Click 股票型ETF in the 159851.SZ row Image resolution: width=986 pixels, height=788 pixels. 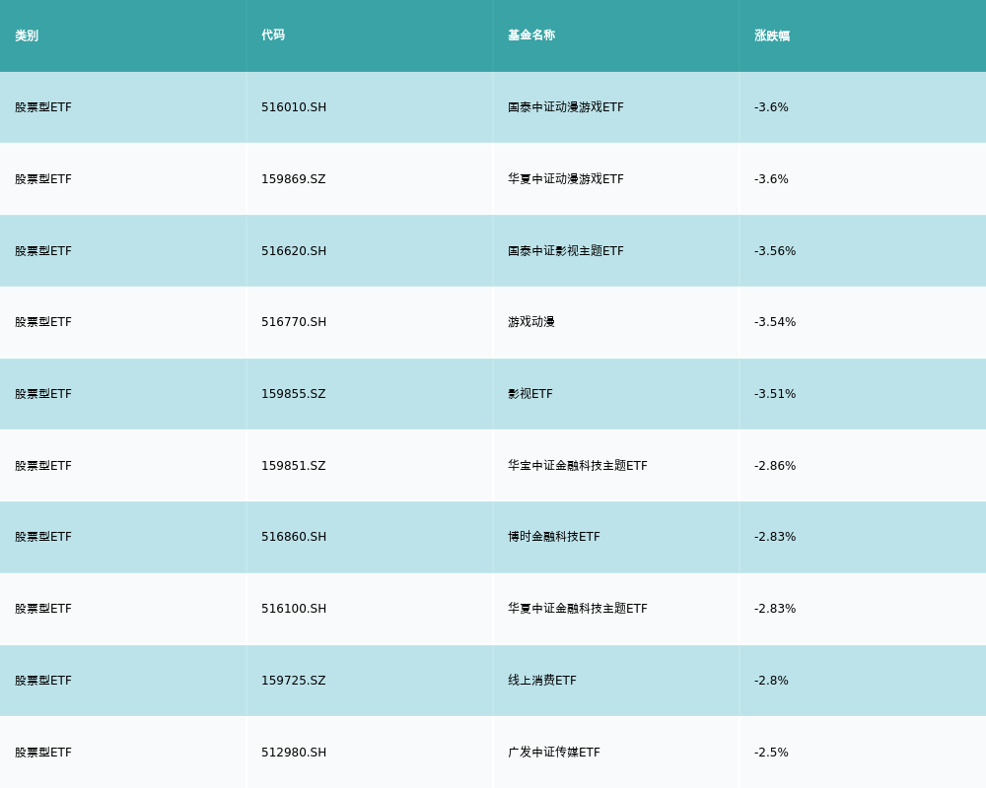pos(43,466)
